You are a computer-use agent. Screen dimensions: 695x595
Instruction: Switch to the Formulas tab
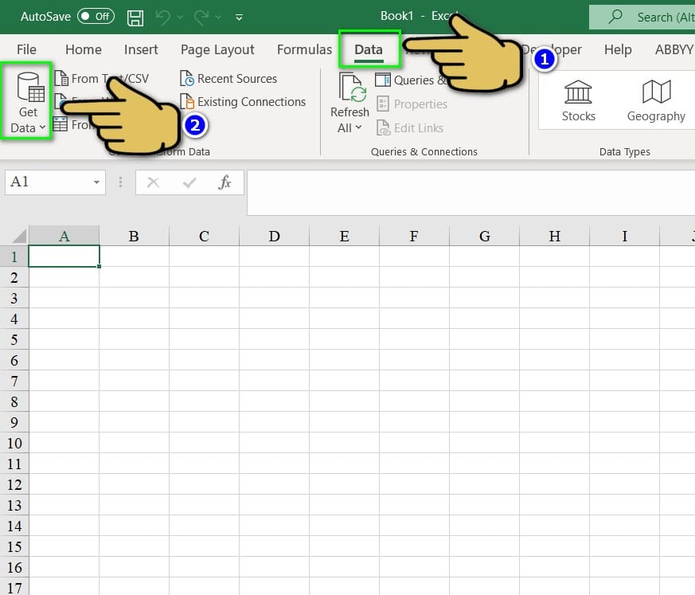tap(304, 49)
